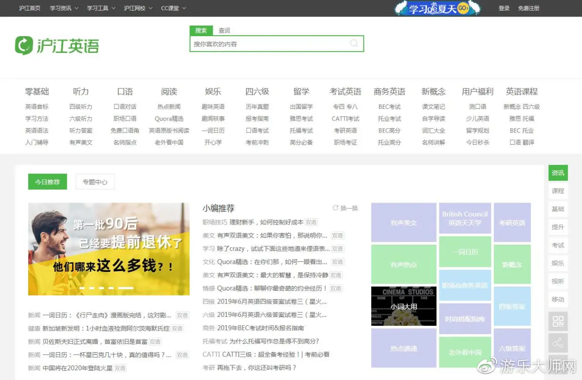This screenshot has width=582, height=380.
Task: Click the 四级听力 link
Action: [x=81, y=107]
